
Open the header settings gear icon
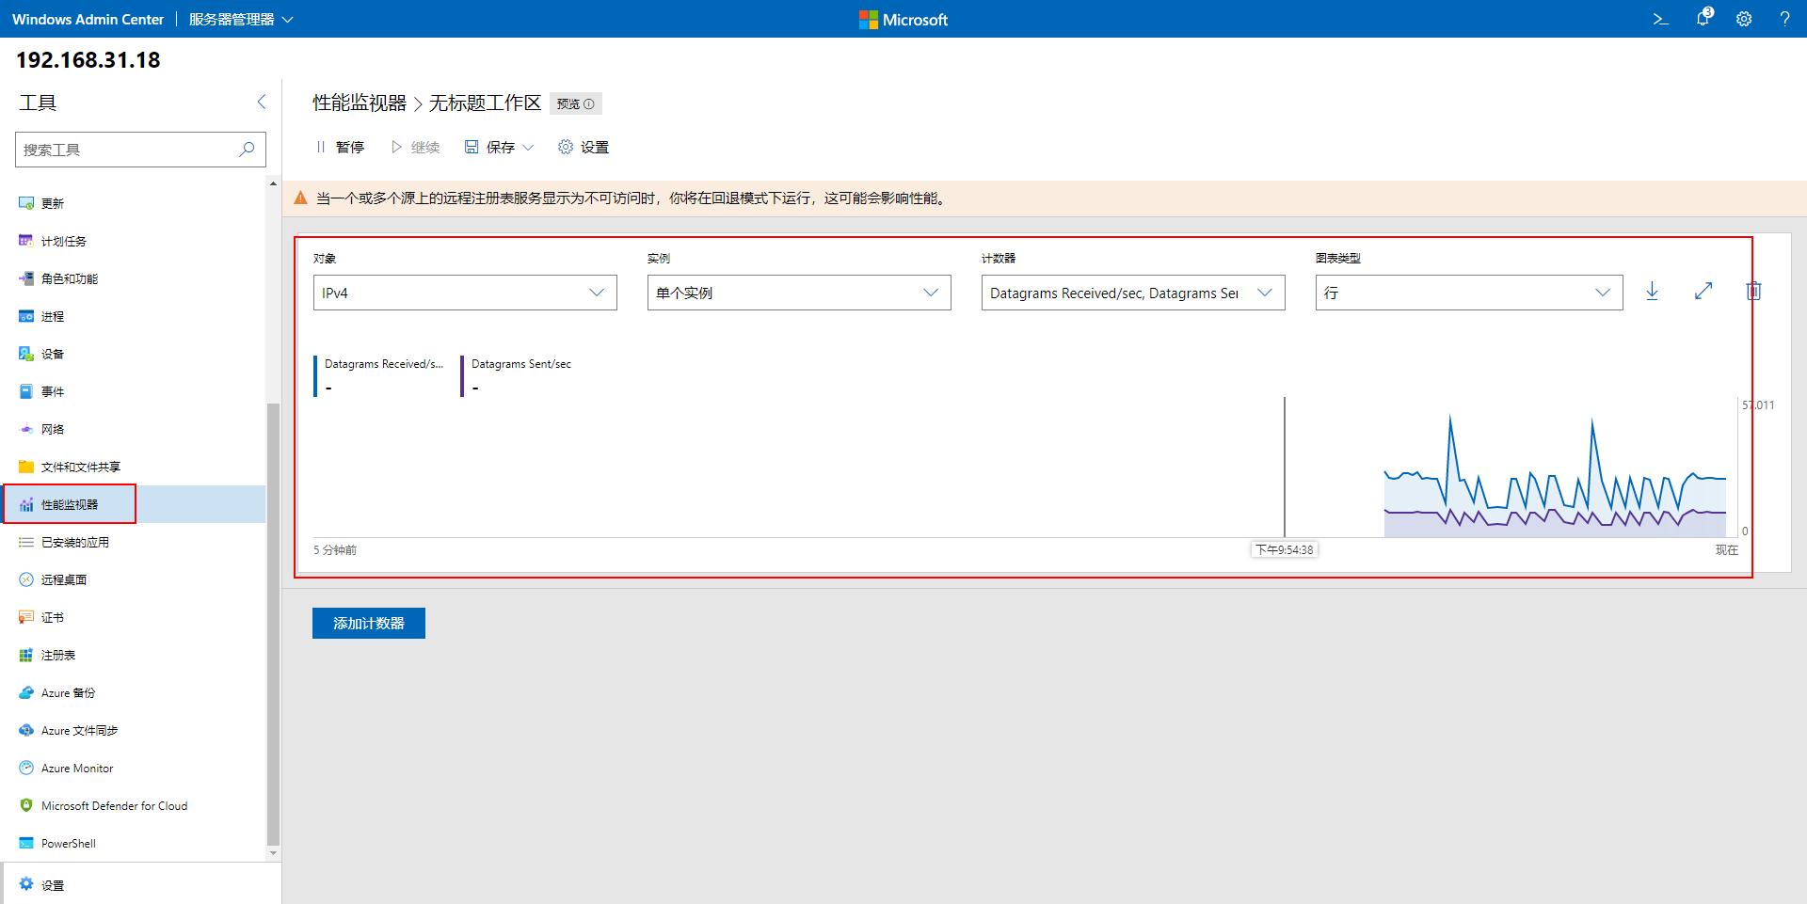click(1744, 19)
